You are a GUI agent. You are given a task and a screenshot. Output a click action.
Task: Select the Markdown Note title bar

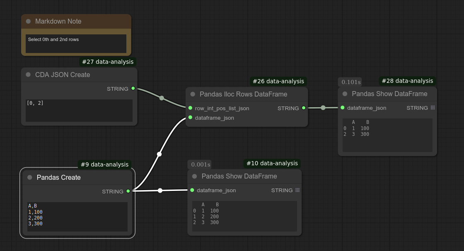coord(76,21)
